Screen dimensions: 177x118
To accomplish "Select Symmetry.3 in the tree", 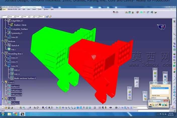I will coord(17,33).
